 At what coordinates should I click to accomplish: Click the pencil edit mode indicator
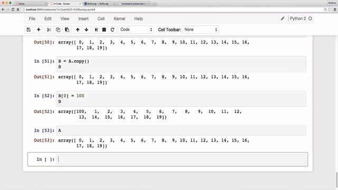283,18
